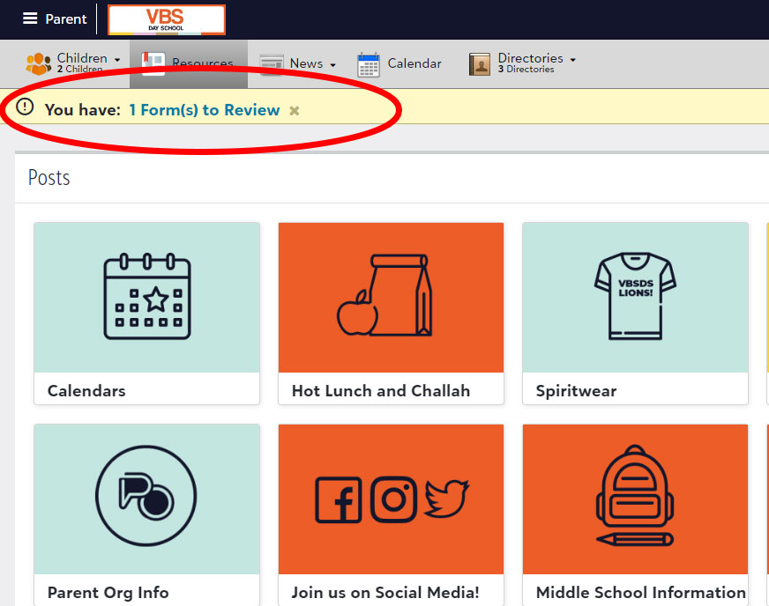Image resolution: width=769 pixels, height=606 pixels.
Task: Open the Spiritwear t-shirt tile image
Action: click(635, 298)
